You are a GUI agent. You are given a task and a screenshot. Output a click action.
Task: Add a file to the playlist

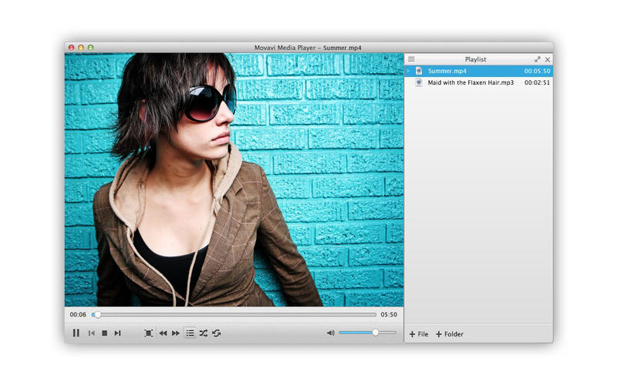pos(419,334)
